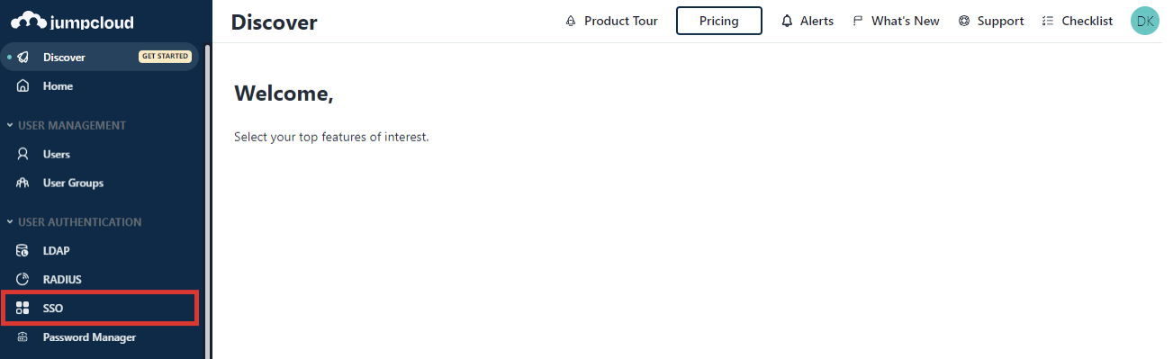Start the Product Tour
1173x359 pixels.
click(611, 21)
